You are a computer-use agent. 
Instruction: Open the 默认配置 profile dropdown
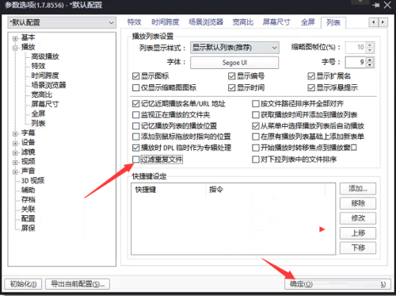(x=62, y=22)
